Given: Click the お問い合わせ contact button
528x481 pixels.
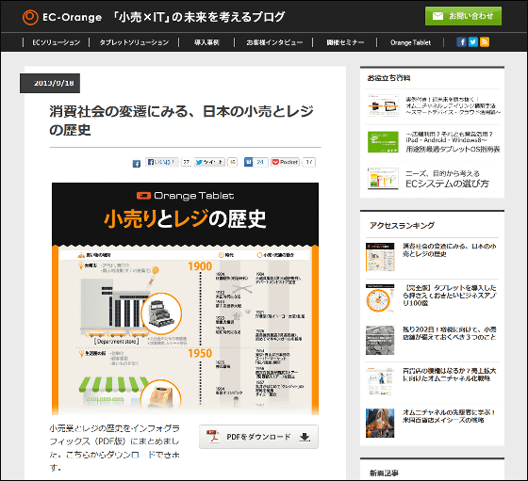Looking at the screenshot, I should pyautogui.click(x=463, y=16).
